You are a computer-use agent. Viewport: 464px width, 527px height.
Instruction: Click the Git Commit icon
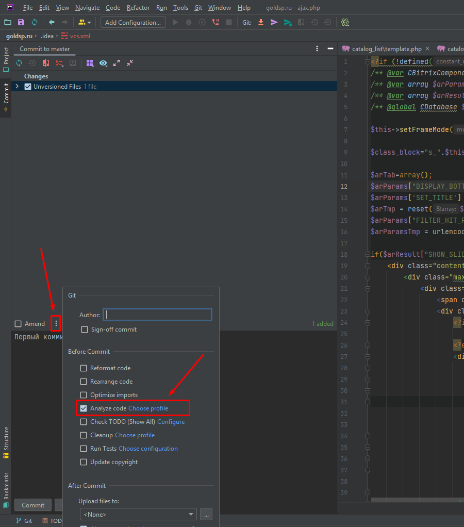274,23
